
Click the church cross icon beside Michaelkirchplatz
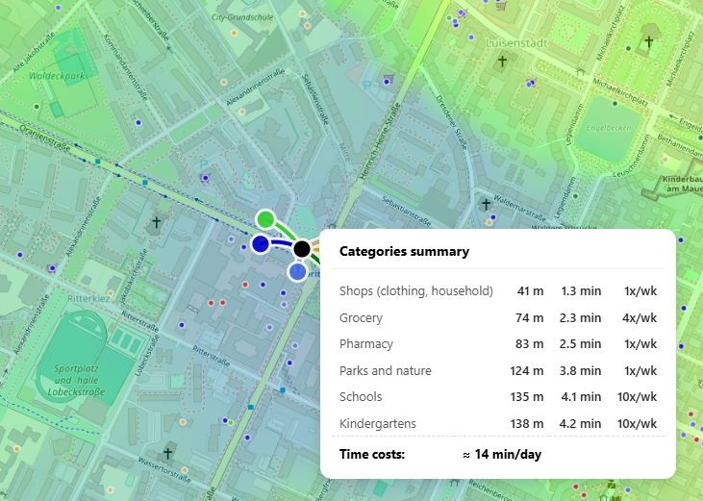click(x=649, y=41)
